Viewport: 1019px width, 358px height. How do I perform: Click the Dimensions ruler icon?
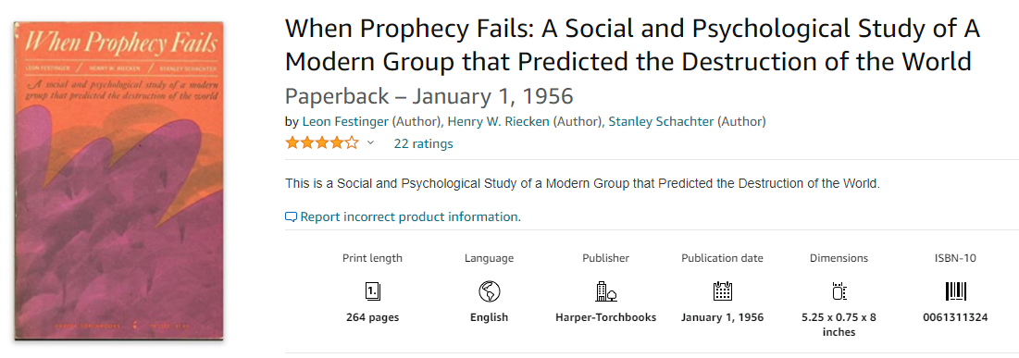tap(839, 291)
